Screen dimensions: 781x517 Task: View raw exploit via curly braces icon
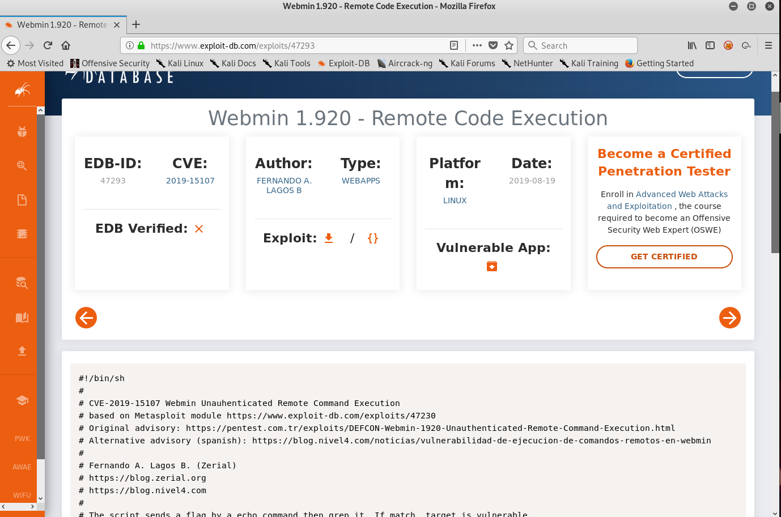[373, 238]
